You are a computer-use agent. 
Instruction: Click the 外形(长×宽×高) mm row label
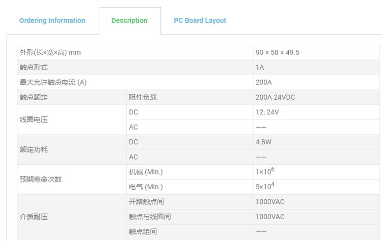(x=50, y=52)
